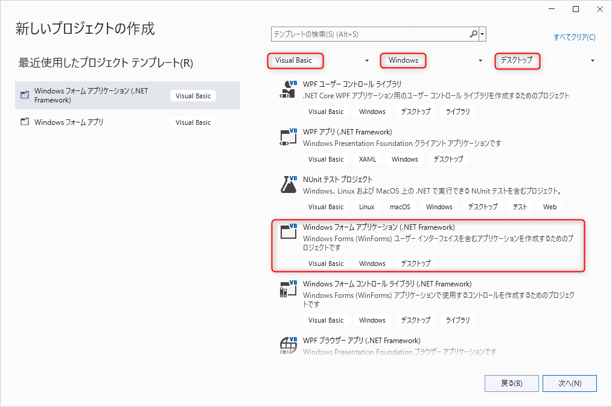Click the WPF user control library template icon
612x407 pixels.
[288, 90]
